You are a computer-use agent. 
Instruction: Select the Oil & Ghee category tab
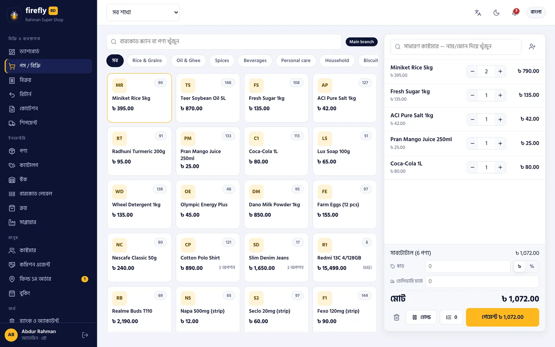(188, 60)
